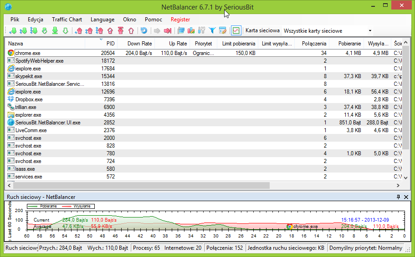
Task: Pin the Ruch sieciowy panel
Action: [x=398, y=197]
